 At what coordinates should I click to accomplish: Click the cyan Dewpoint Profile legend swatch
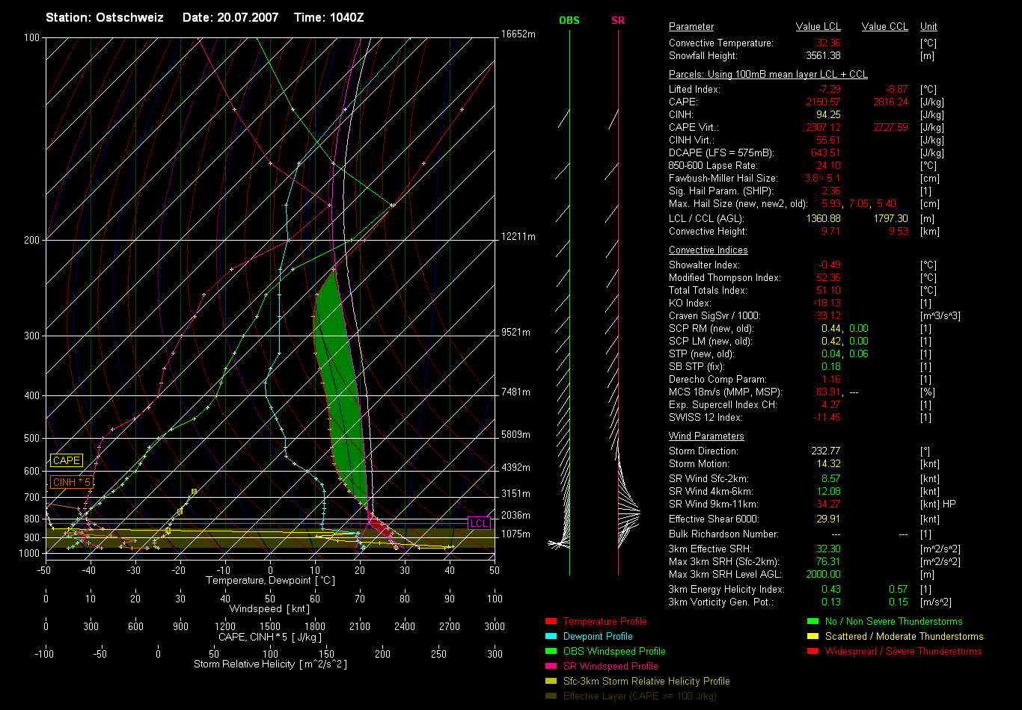pos(551,636)
